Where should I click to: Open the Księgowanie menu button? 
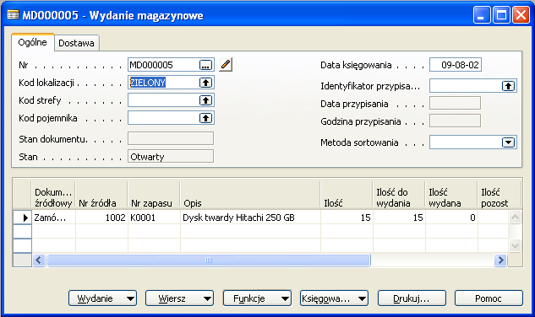335,298
